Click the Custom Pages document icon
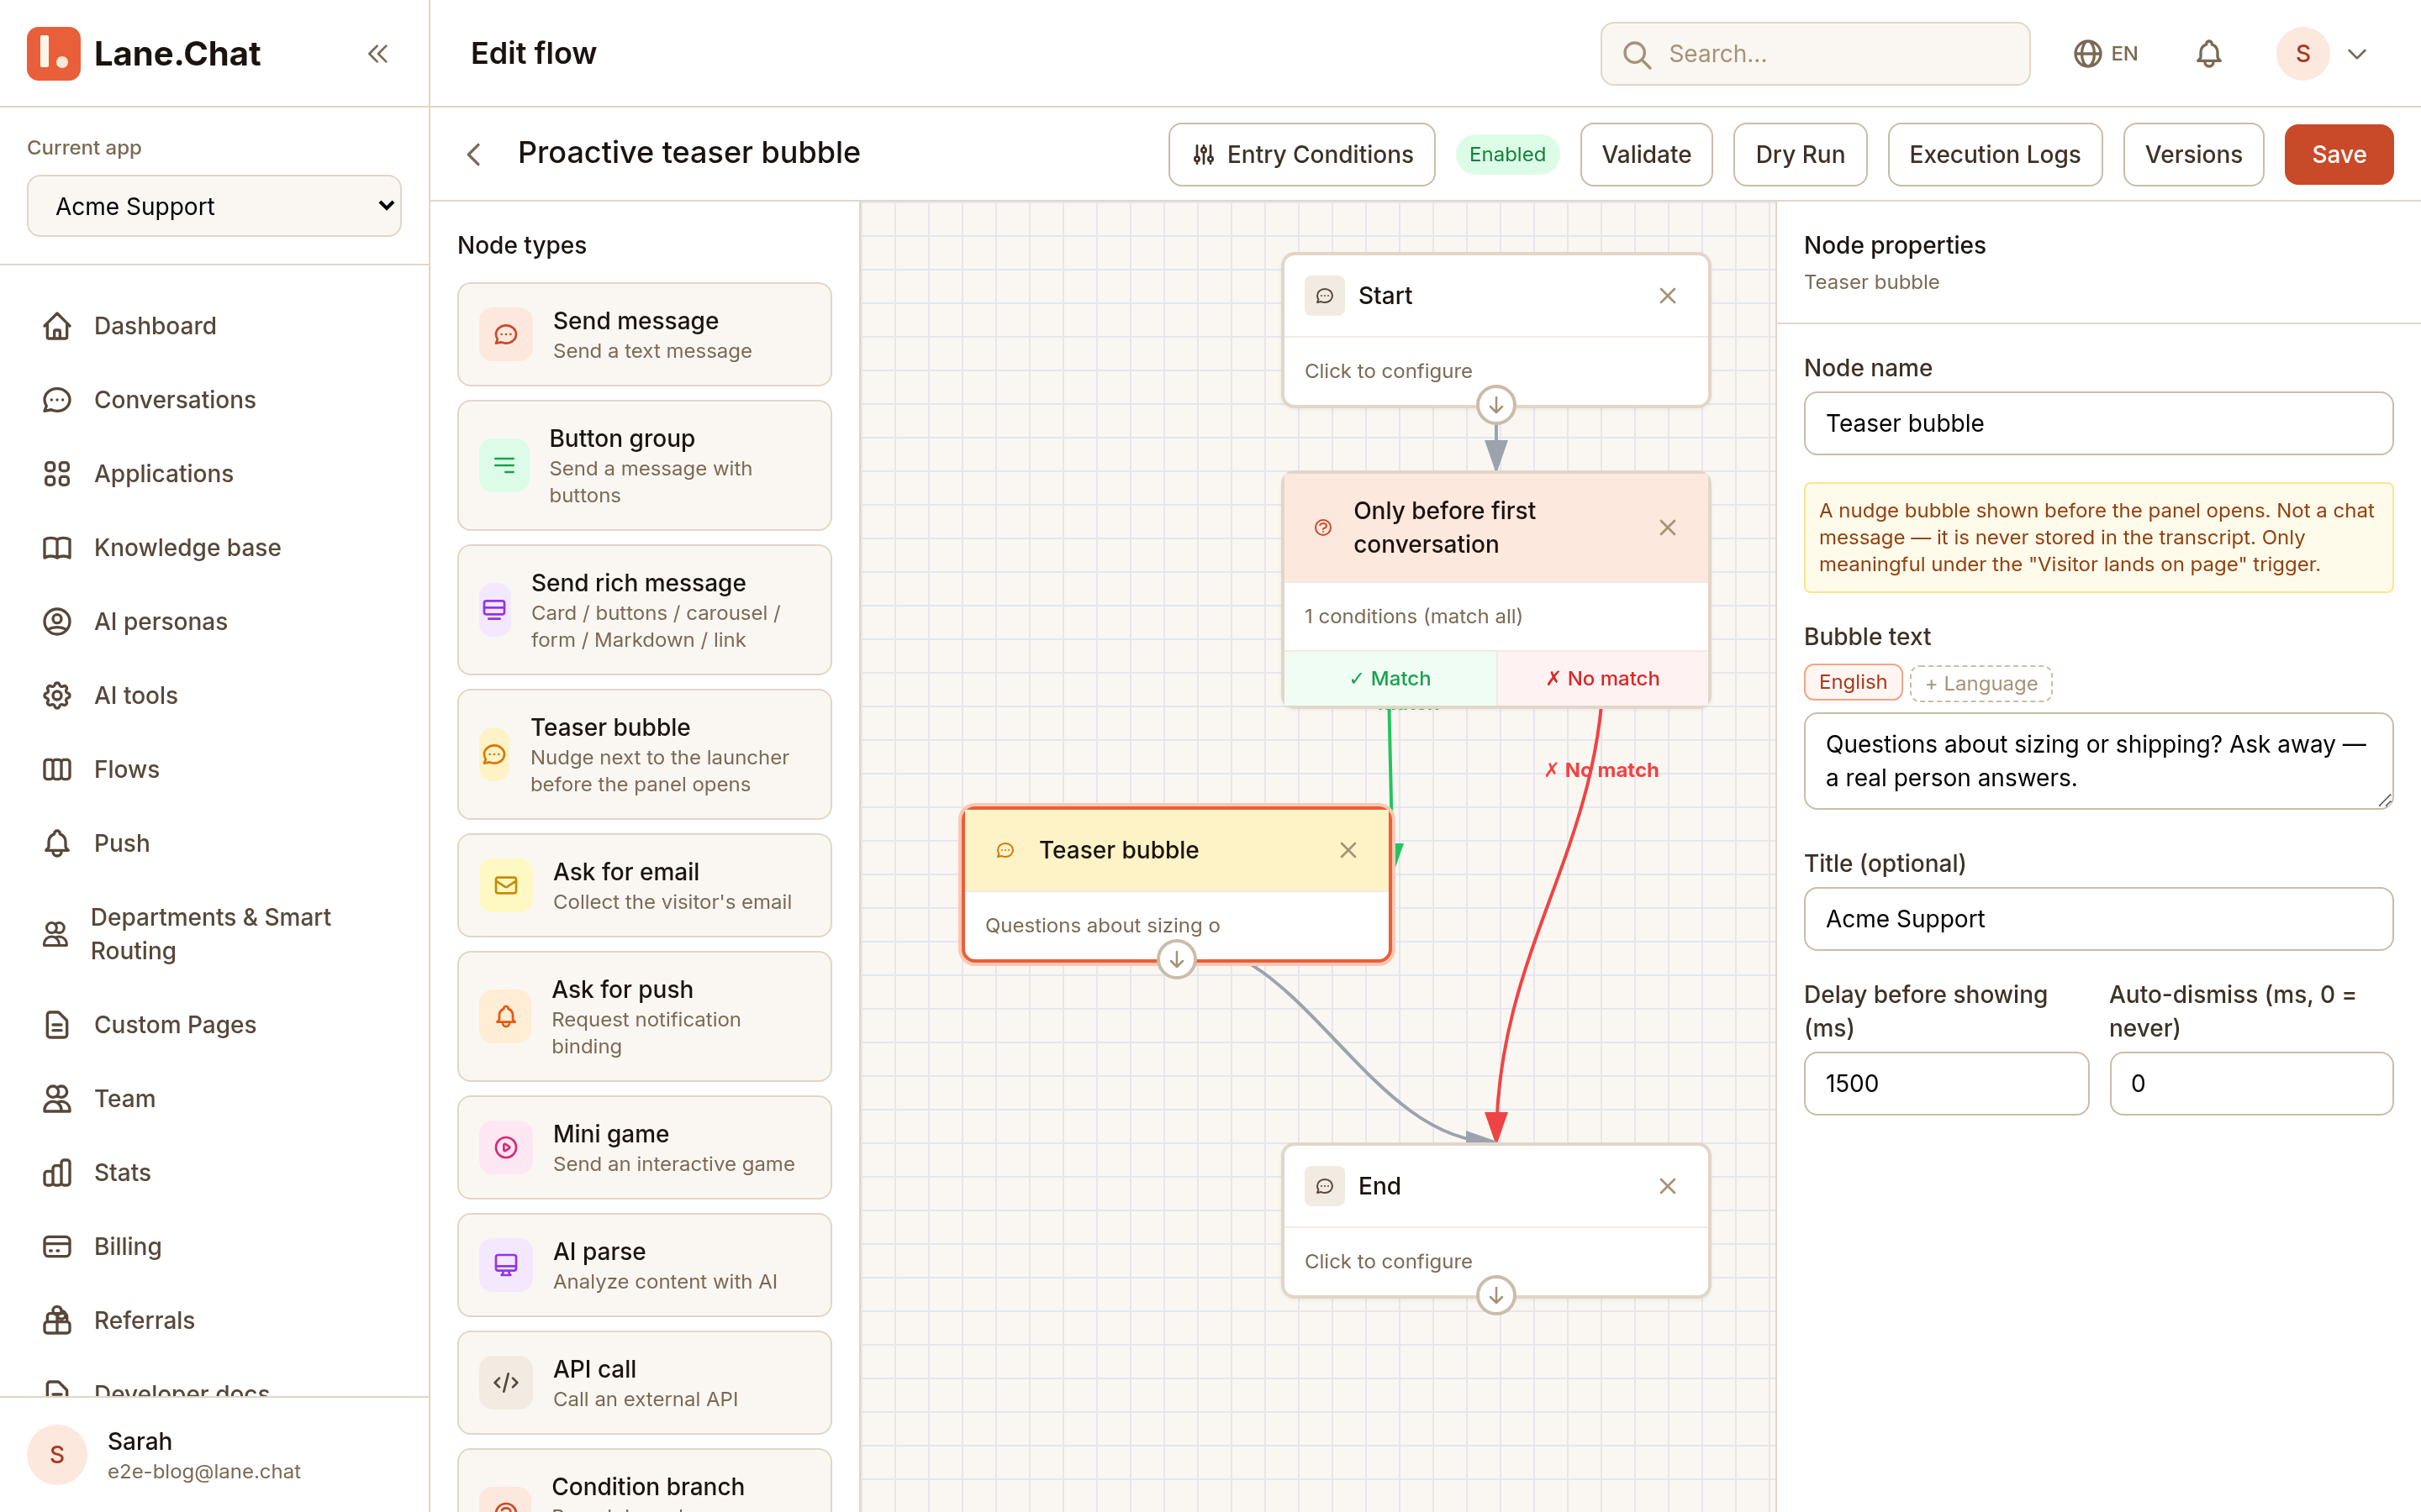Screen dimensions: 2421x1512 click(x=57, y=1025)
